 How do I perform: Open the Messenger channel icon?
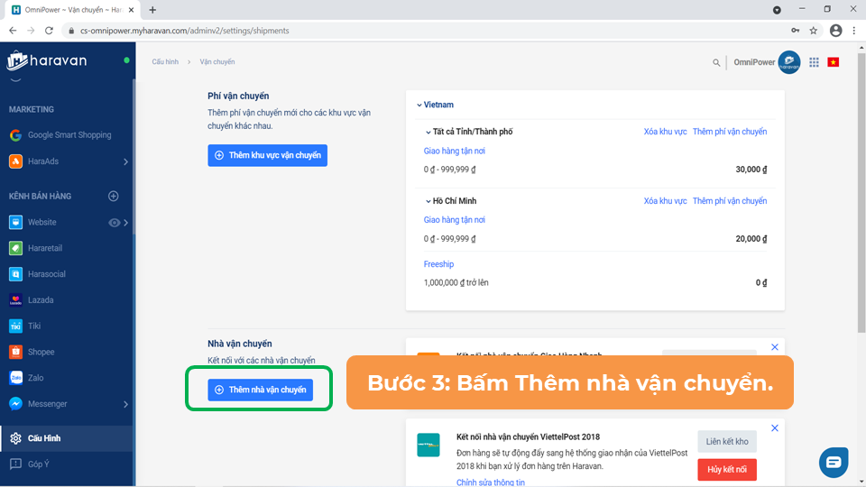[15, 404]
